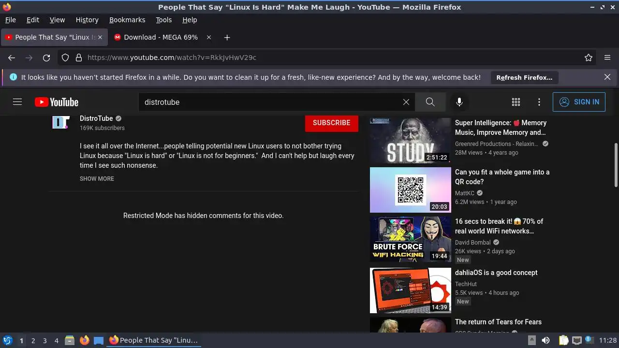The width and height of the screenshot is (619, 348).
Task: Subscribe to the DistroTube channel
Action: pos(332,123)
